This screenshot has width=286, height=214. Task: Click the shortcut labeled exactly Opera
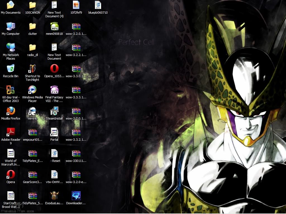point(11,174)
